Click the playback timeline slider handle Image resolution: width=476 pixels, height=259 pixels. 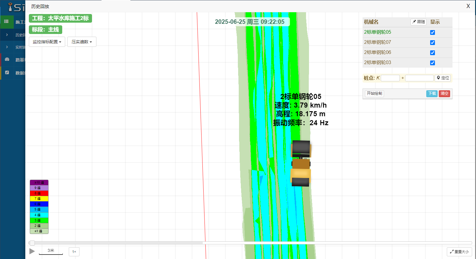32,243
